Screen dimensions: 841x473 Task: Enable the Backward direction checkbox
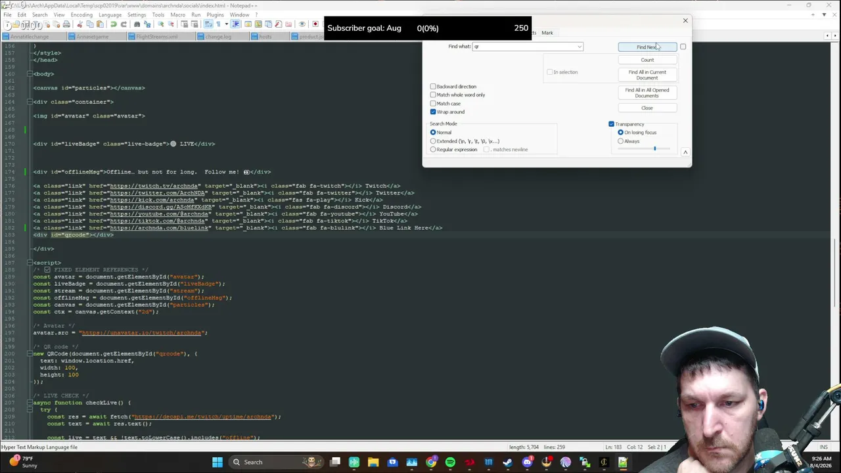click(433, 87)
